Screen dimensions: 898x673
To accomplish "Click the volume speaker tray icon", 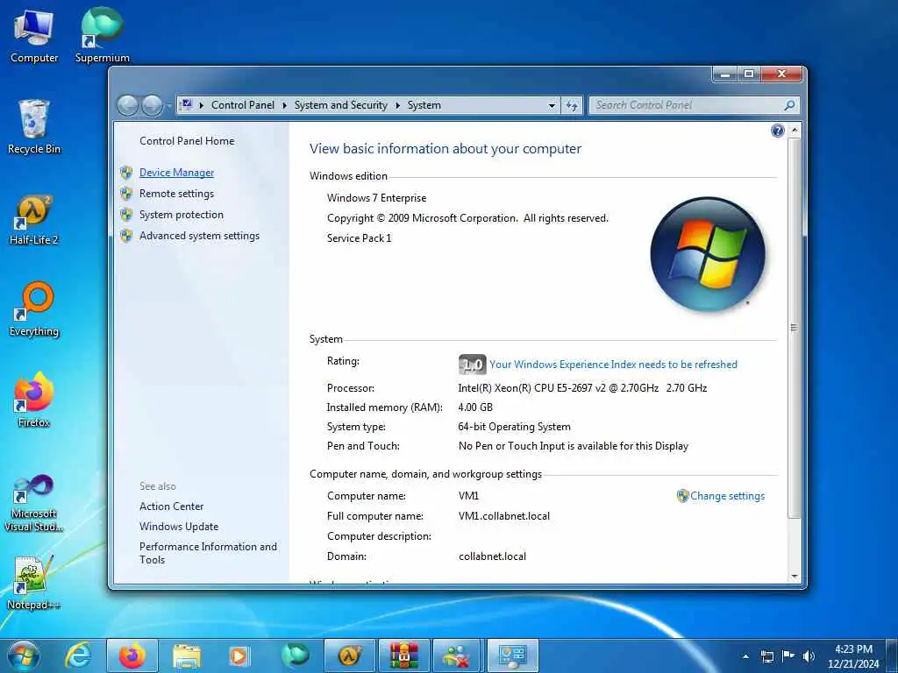I will [809, 656].
